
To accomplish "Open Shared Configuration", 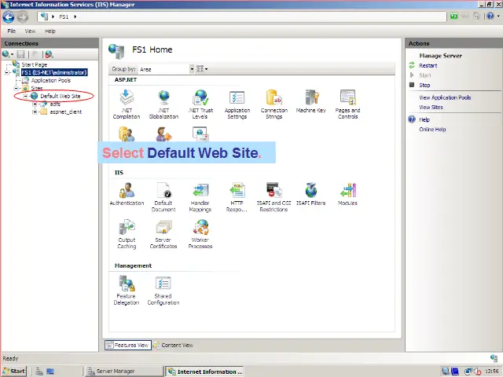I will [163, 291].
